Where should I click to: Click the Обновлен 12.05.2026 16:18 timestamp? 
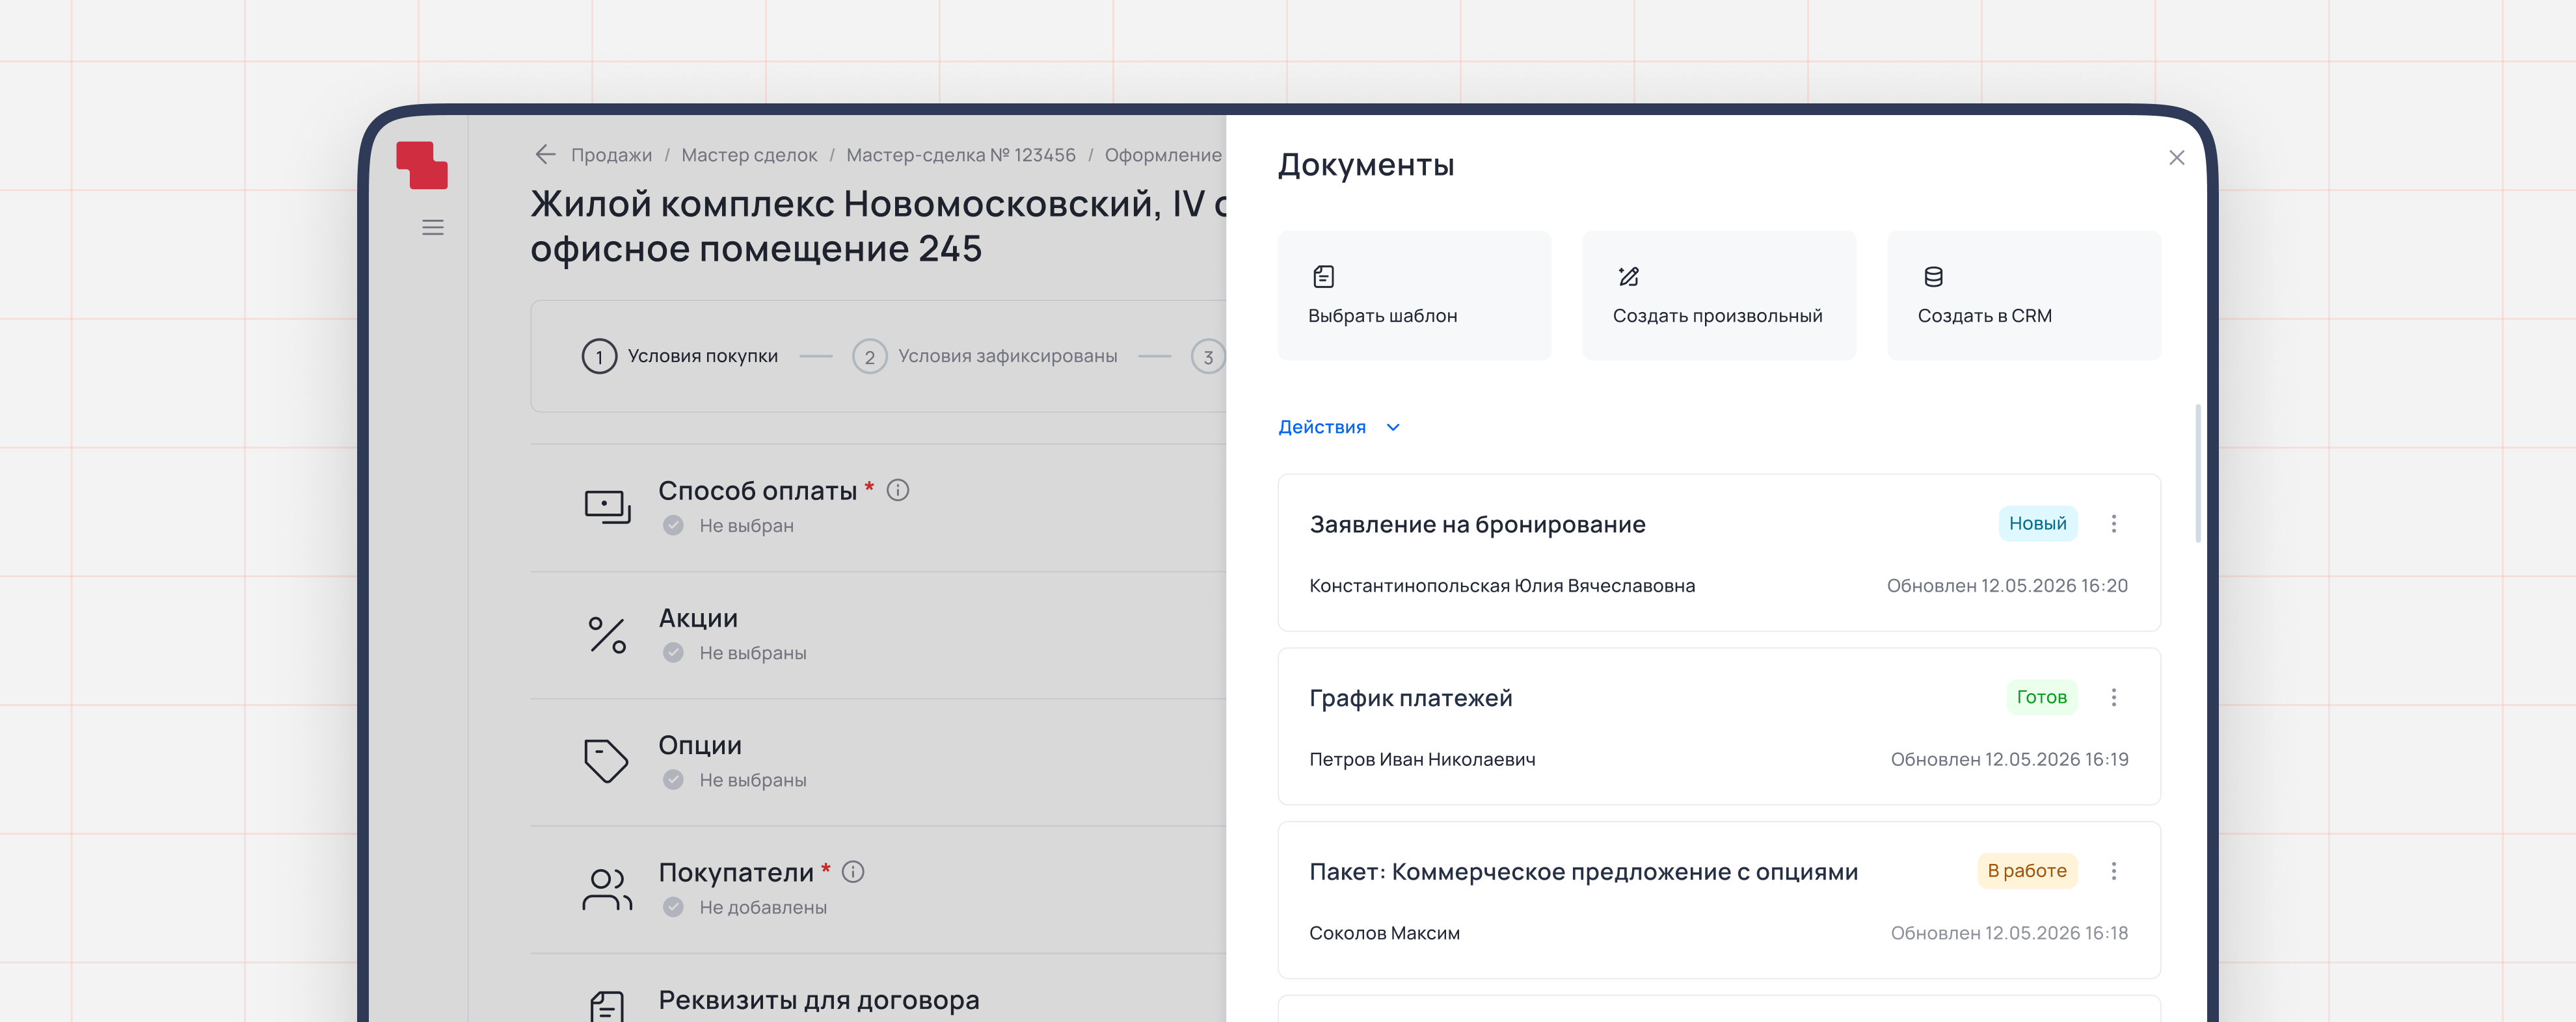tap(2009, 934)
